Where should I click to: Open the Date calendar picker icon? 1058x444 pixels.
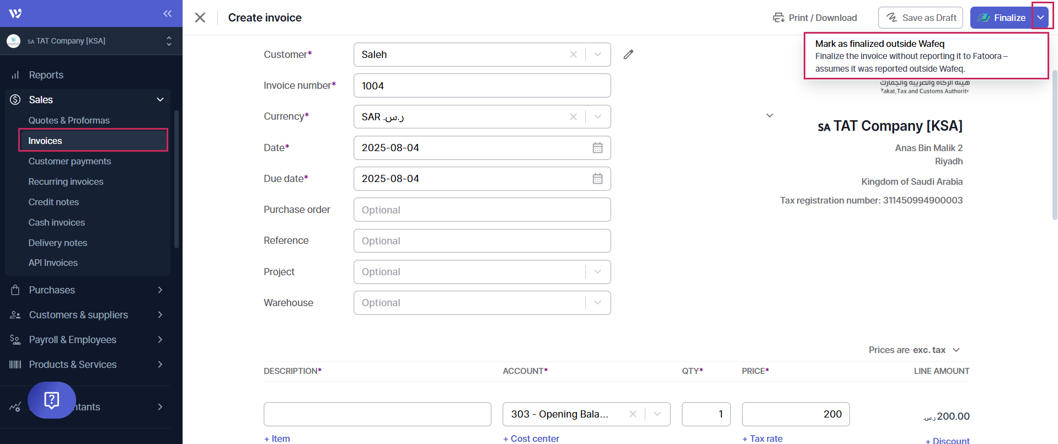(x=597, y=148)
